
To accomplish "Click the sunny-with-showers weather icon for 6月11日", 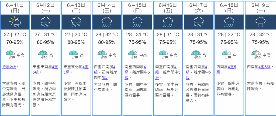I will point(15,22).
